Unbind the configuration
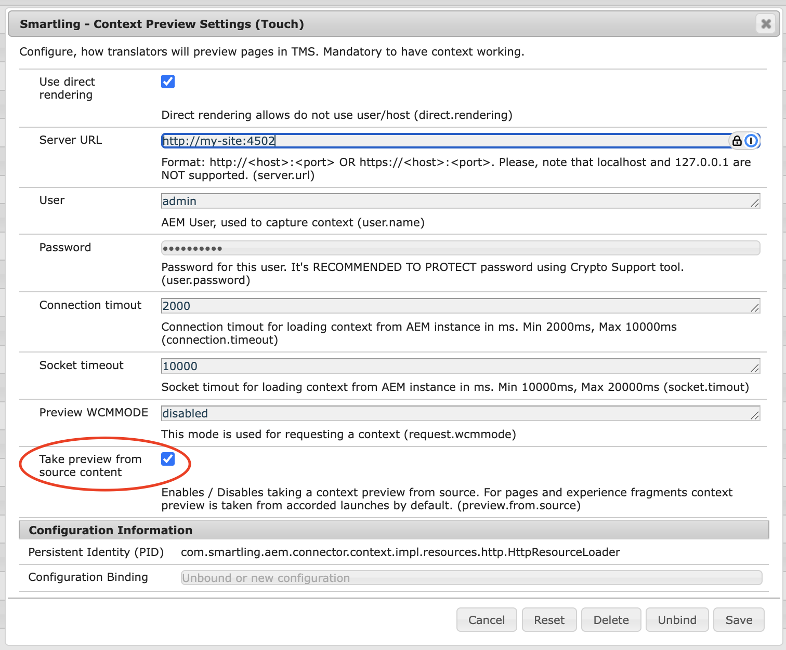786x650 pixels. [677, 619]
